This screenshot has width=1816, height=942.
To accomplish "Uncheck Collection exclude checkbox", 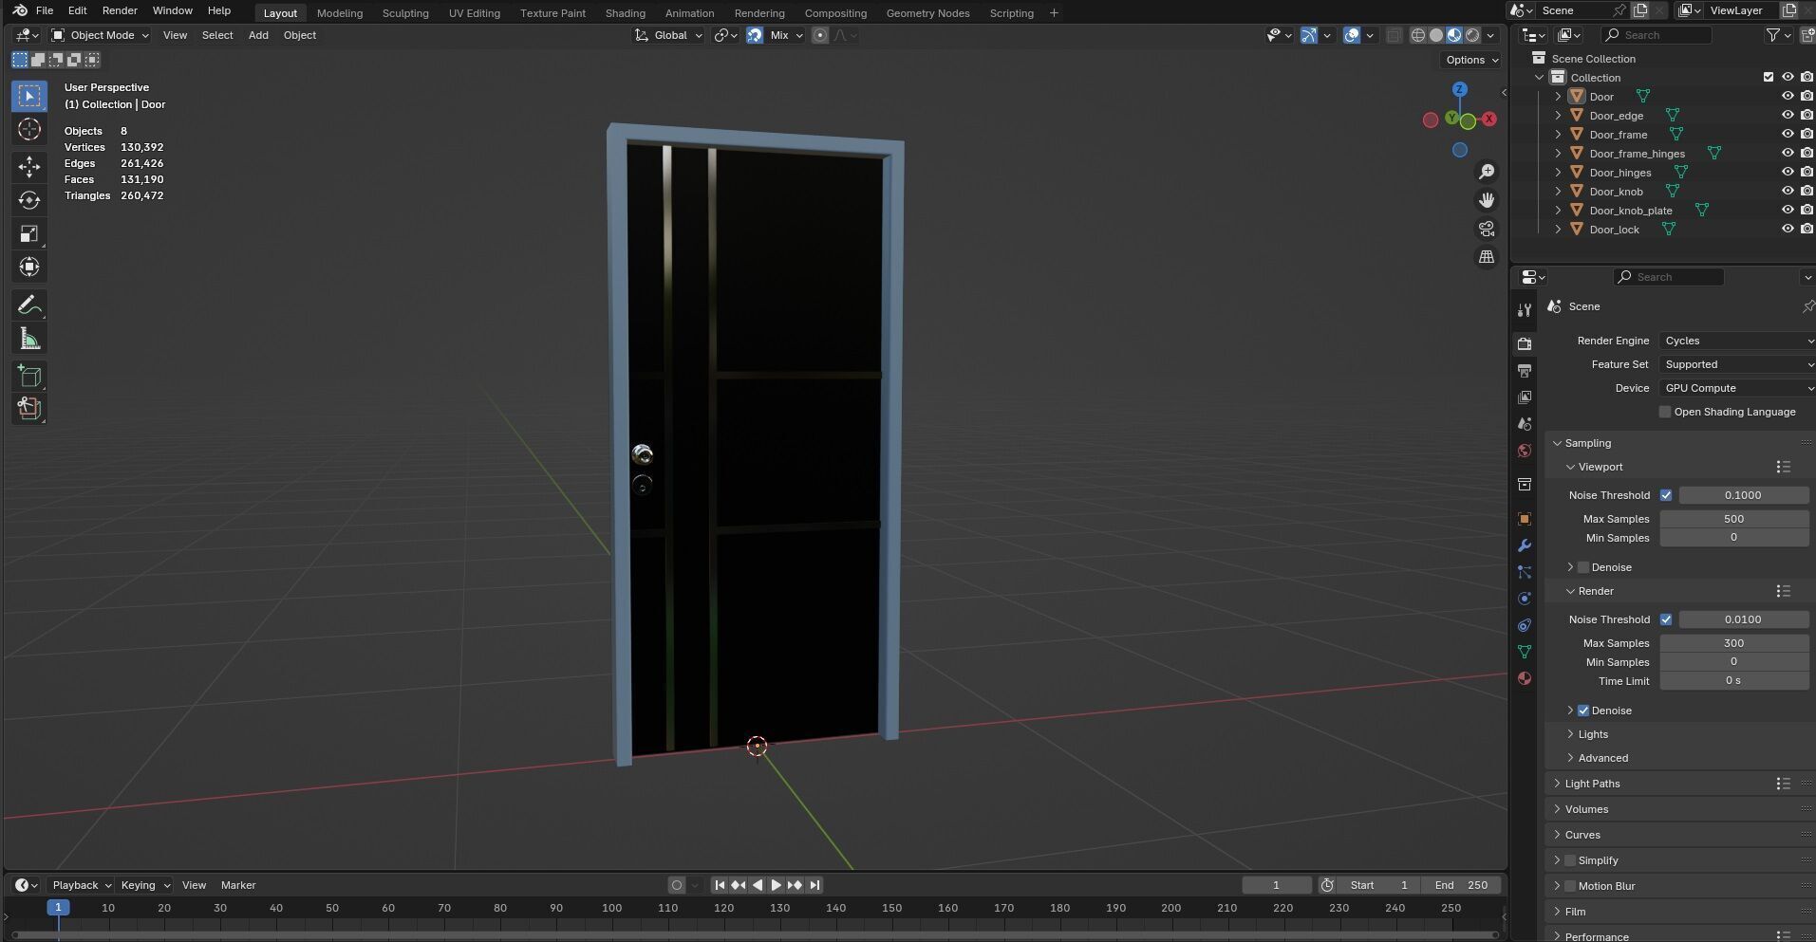I will pyautogui.click(x=1768, y=77).
